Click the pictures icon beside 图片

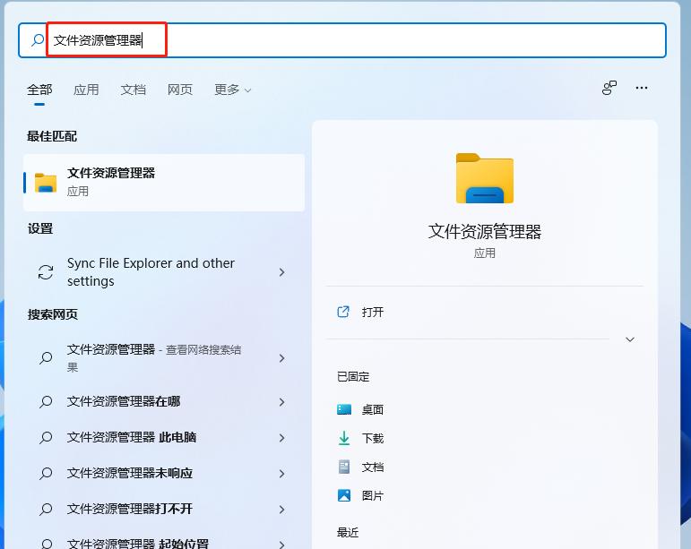coord(344,496)
